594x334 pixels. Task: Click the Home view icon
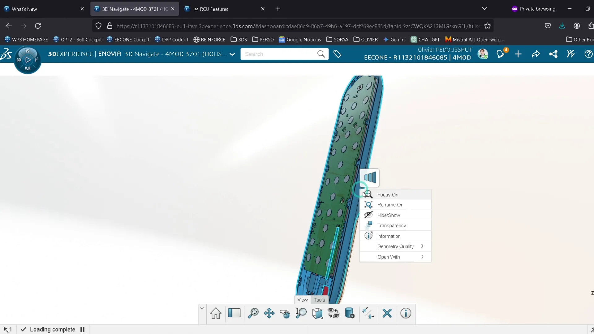pyautogui.click(x=216, y=313)
